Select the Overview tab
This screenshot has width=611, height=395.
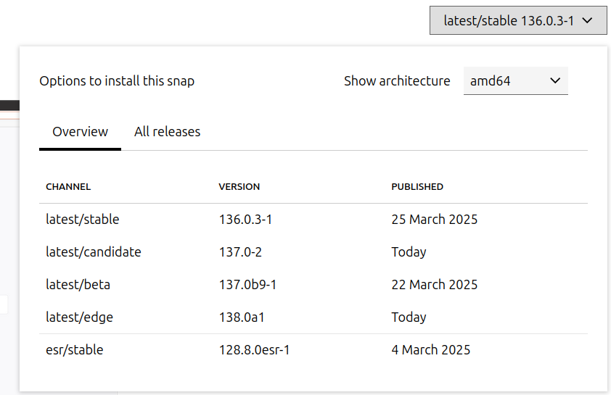(x=80, y=132)
